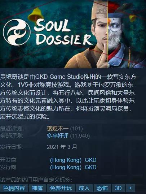Click the game description paragraph text

coord(68,96)
